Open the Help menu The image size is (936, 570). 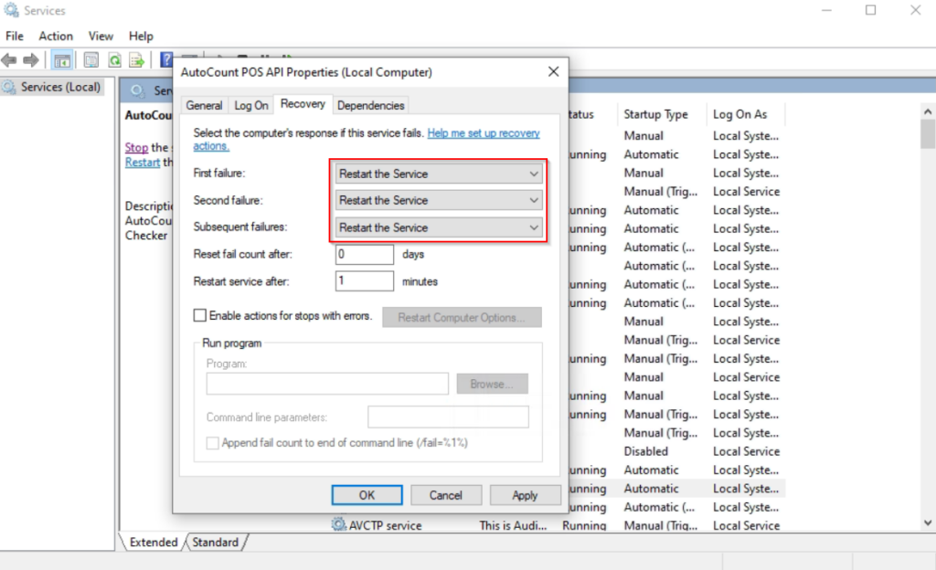(141, 36)
